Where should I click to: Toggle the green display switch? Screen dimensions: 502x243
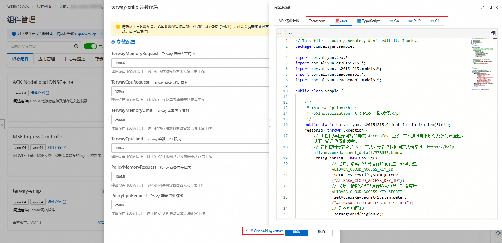coord(90,46)
